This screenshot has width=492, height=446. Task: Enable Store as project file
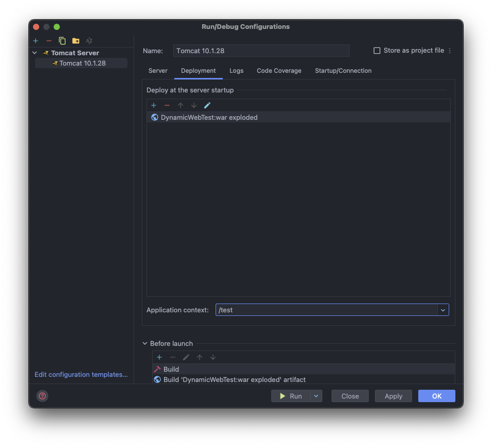coord(377,51)
